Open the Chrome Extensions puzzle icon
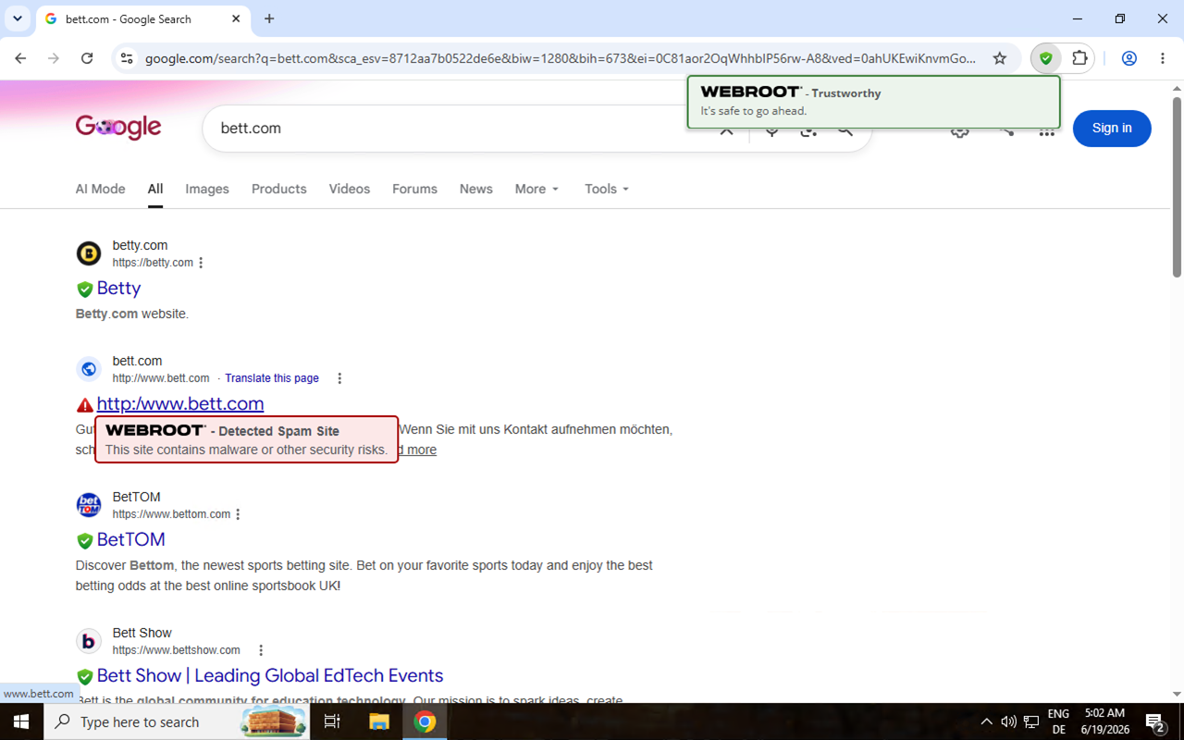The width and height of the screenshot is (1184, 740). coord(1079,58)
